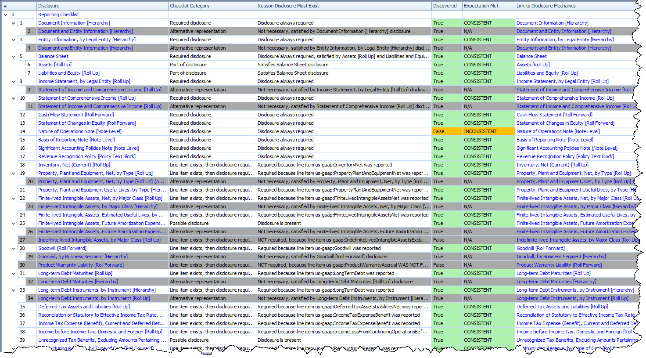
Task: Open Balance Sheet link in Link to Disclosure Mechanics column
Action: [x=531, y=56]
